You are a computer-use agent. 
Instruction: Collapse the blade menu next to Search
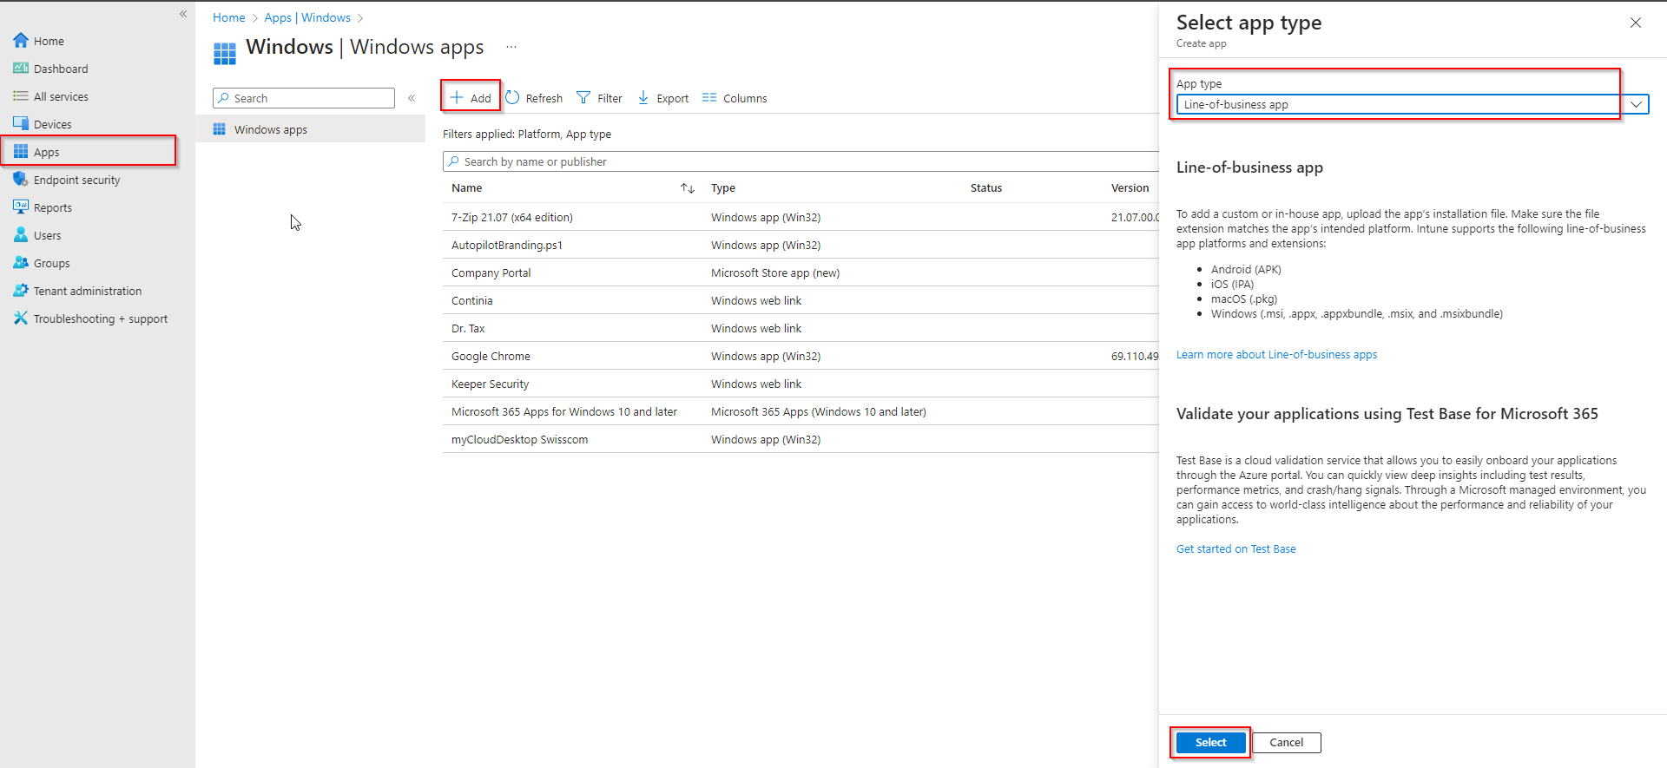point(412,98)
